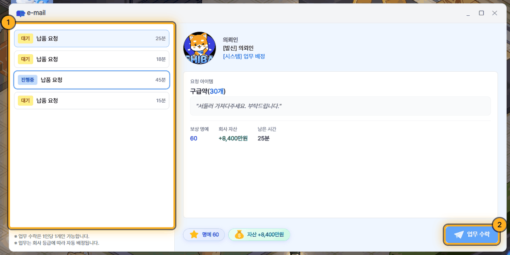Screen dimensions: 510x255
Task: Click the note 업무는 회사 등급에 따라 자동 배정됩니다
Action: [56, 243]
